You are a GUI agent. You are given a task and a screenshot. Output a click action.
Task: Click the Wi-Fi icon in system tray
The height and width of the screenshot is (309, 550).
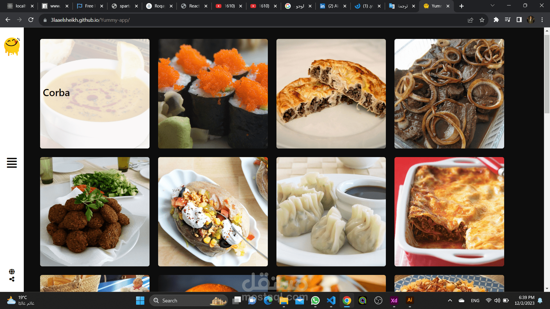[x=489, y=300]
